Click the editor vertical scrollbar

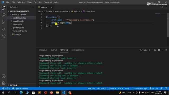pos(168,25)
